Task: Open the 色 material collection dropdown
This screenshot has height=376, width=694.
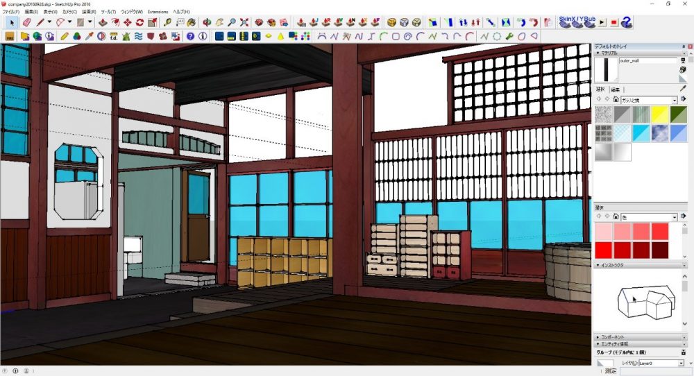Action: click(673, 217)
